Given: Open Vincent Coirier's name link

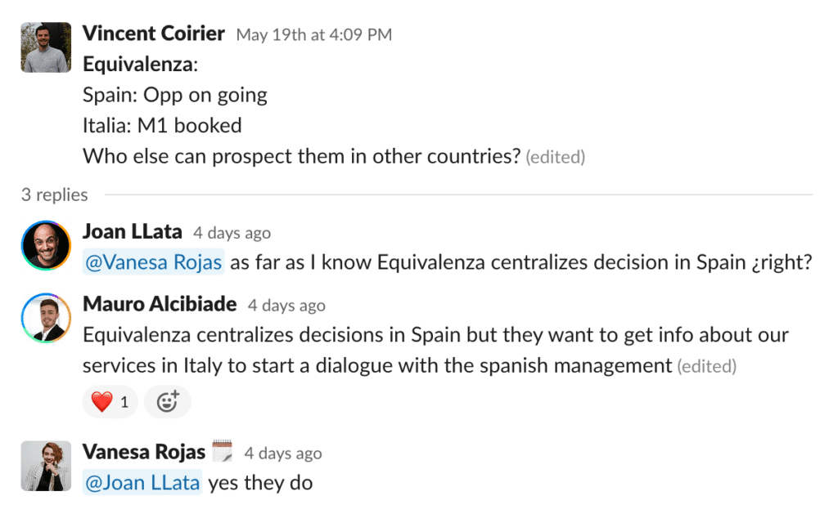Looking at the screenshot, I should pyautogui.click(x=153, y=34).
